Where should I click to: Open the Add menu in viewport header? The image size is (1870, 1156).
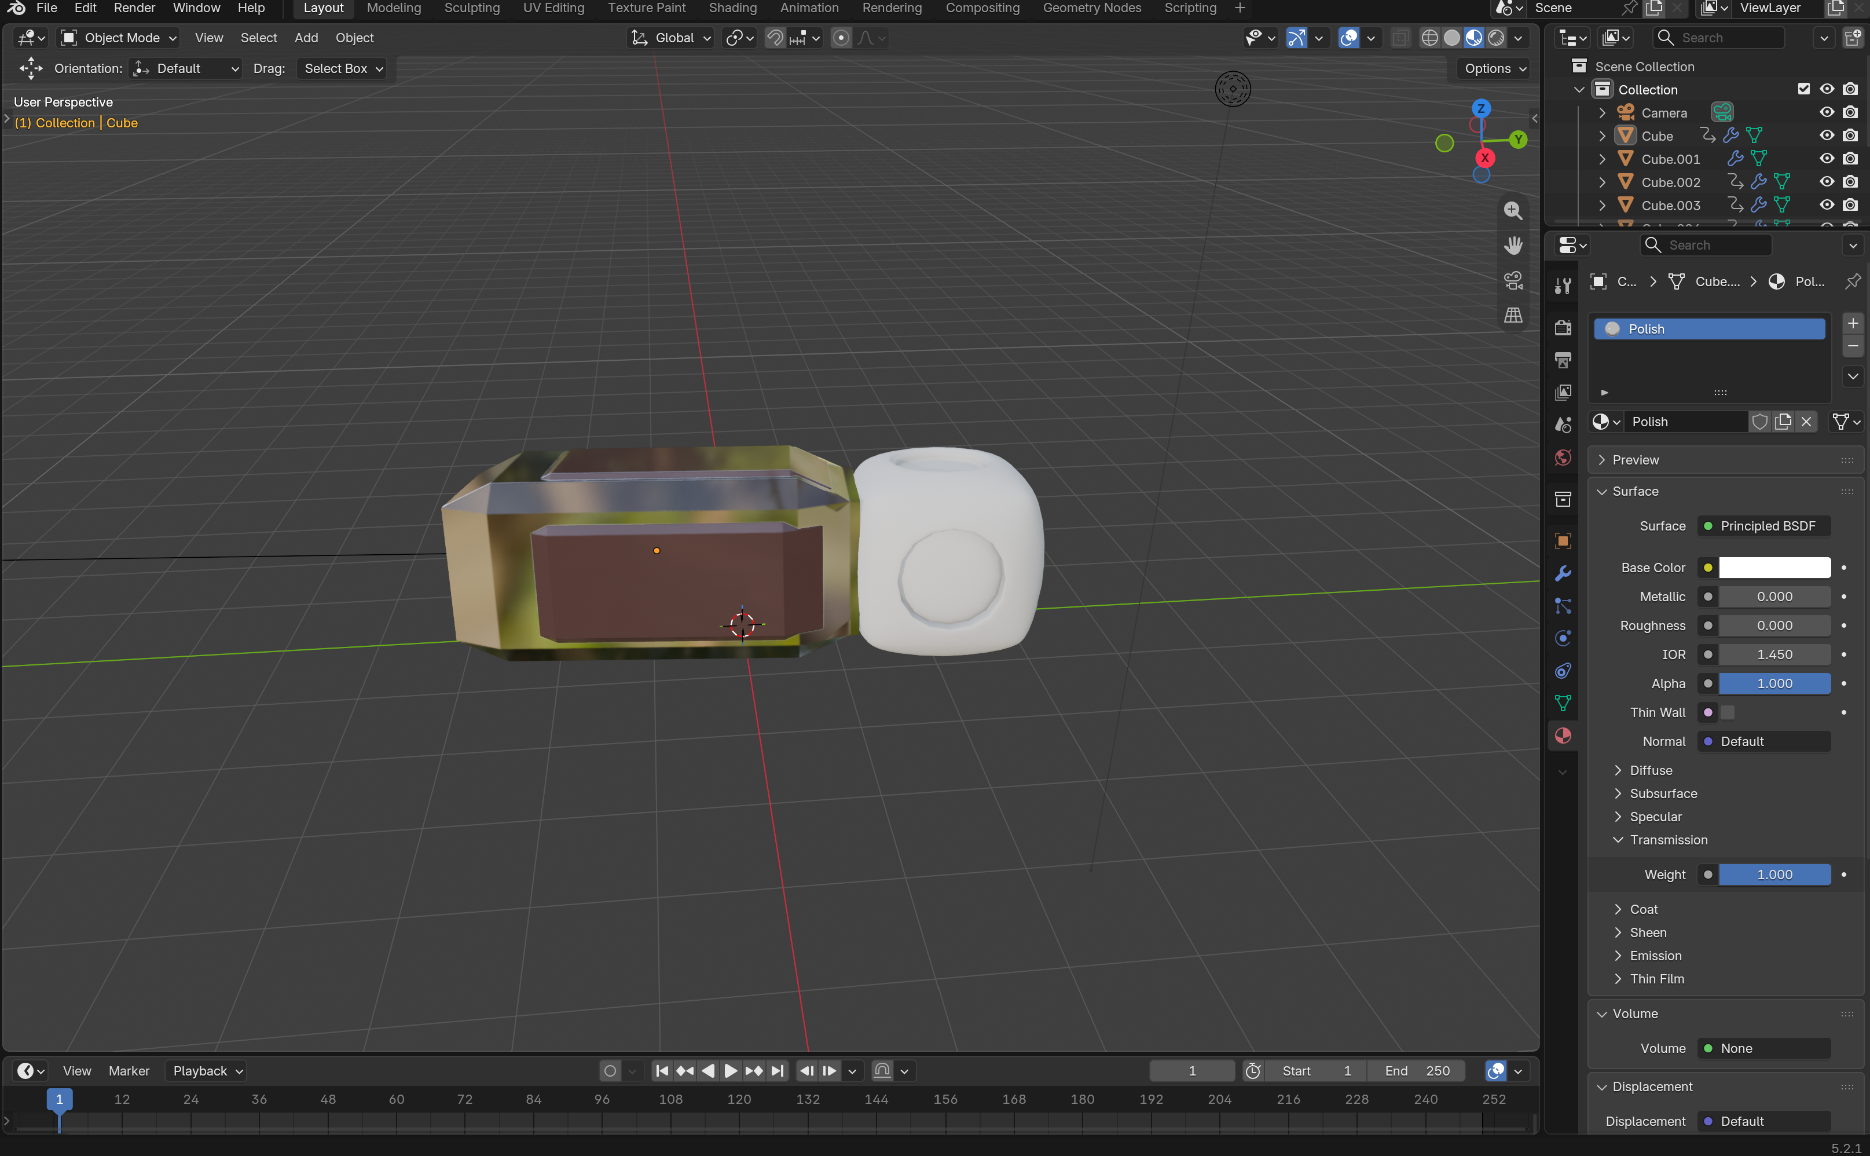(x=306, y=38)
